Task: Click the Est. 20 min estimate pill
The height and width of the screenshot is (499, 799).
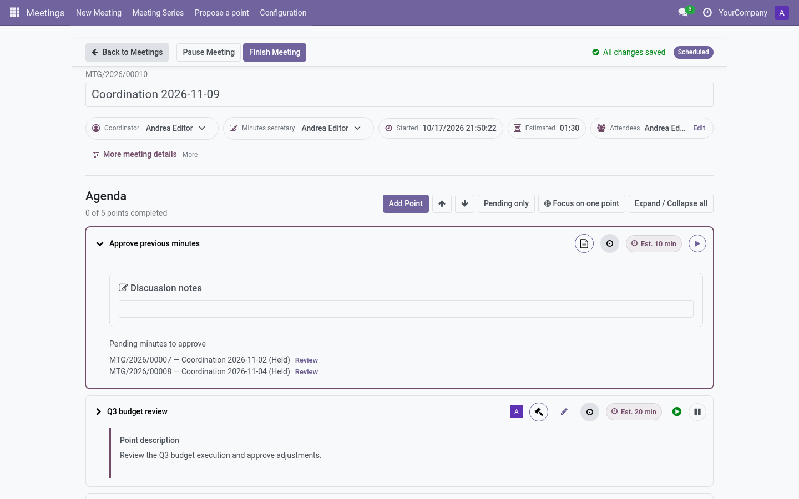Action: click(634, 412)
